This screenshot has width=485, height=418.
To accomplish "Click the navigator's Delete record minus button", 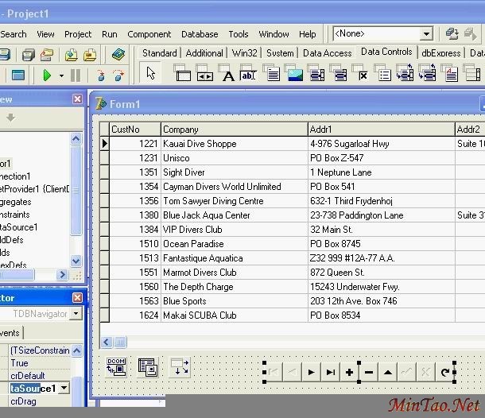I will coord(368,372).
